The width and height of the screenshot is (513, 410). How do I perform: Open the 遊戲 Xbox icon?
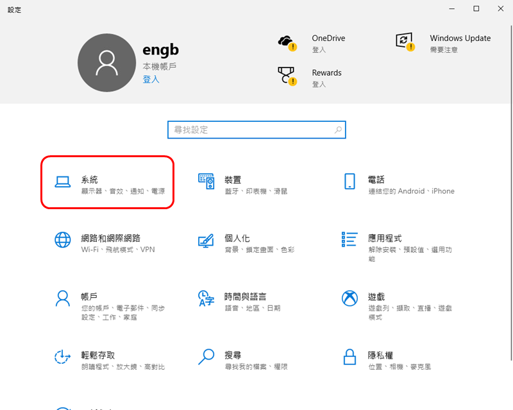click(x=349, y=298)
